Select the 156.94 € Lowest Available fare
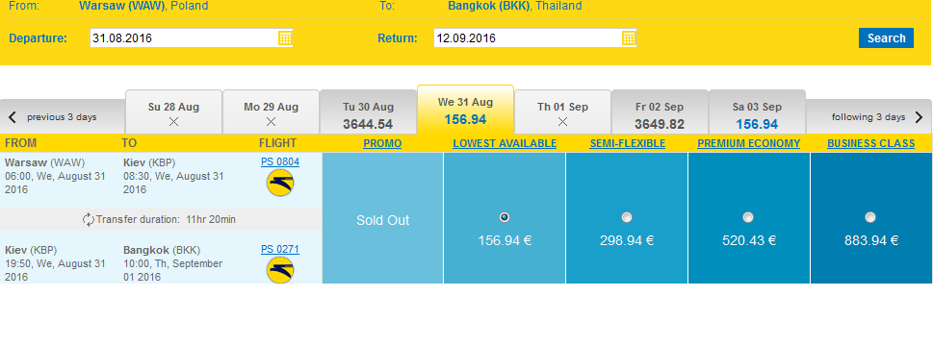Screen dimensions: 933x346 pos(505,217)
